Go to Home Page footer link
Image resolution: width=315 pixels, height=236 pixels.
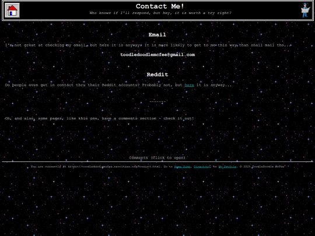[x=182, y=167]
